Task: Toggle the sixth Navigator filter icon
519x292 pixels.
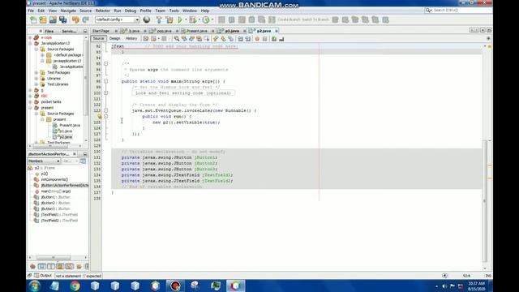Action: pos(79,266)
